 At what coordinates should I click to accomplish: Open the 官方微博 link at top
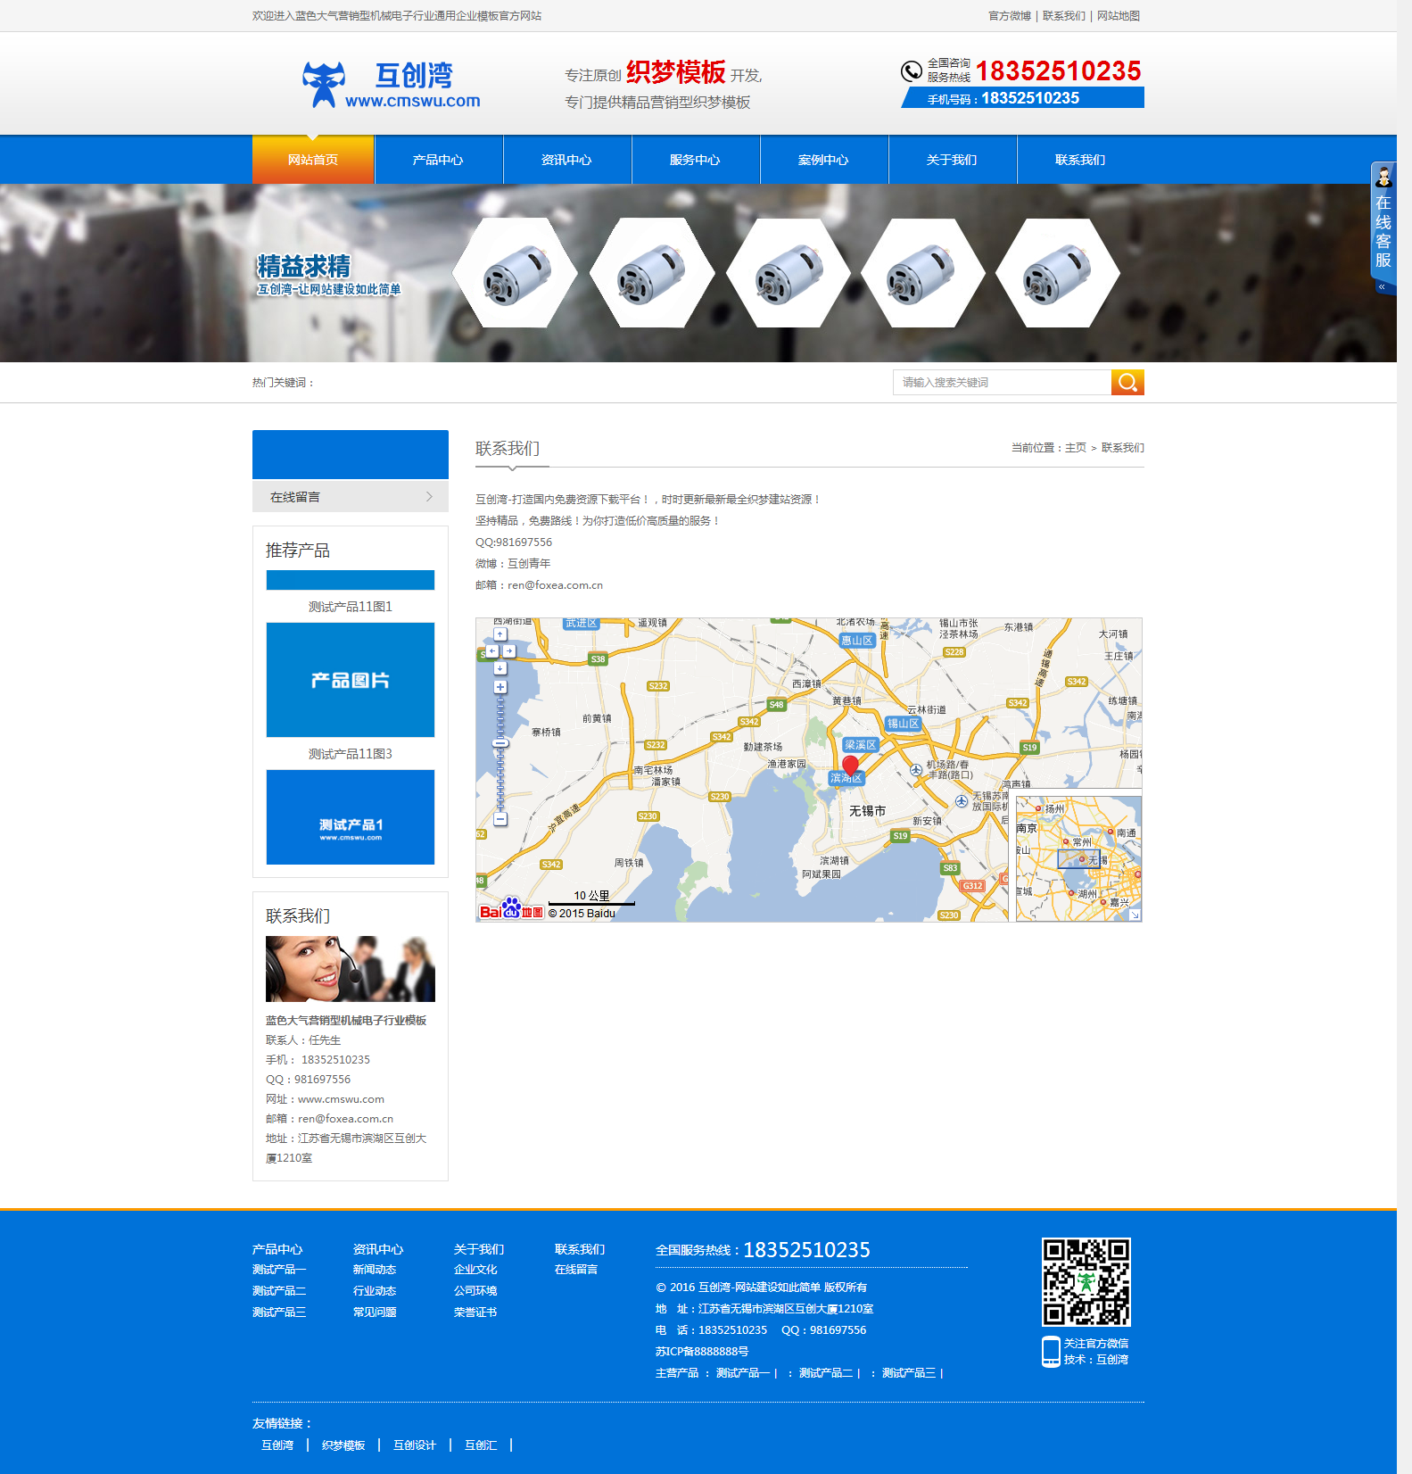click(1009, 16)
